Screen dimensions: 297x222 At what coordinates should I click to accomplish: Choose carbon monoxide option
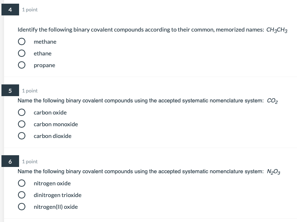pos(22,124)
